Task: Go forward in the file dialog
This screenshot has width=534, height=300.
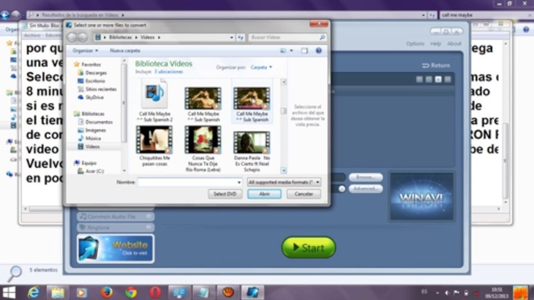Action: tap(82, 37)
